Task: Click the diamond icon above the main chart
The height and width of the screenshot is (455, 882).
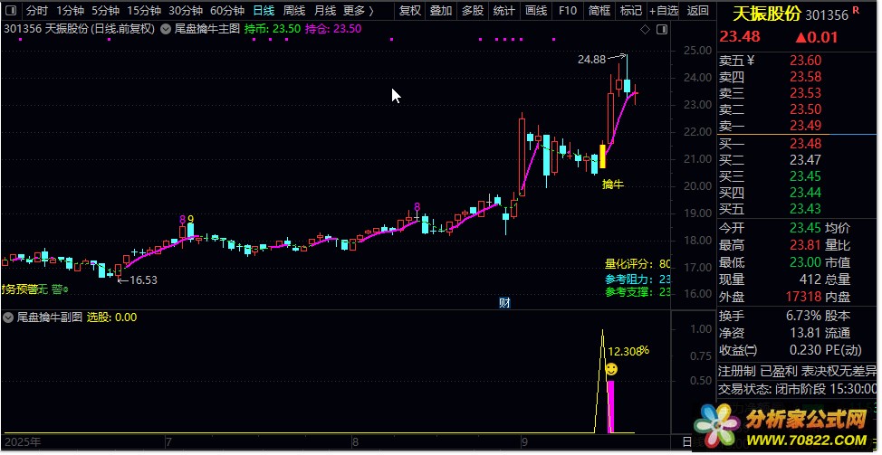Action: click(x=645, y=29)
